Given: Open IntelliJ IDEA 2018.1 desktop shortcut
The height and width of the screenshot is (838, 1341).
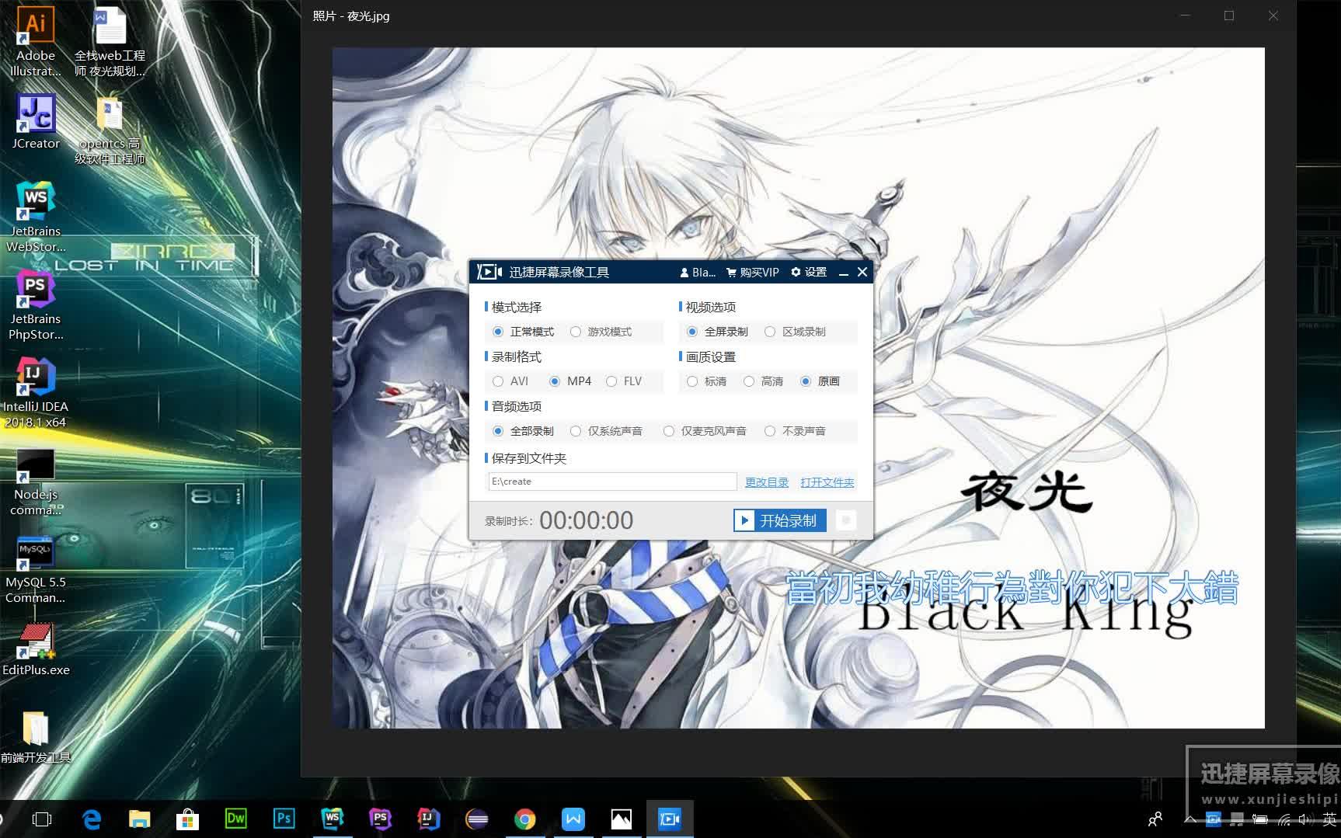Looking at the screenshot, I should (36, 393).
